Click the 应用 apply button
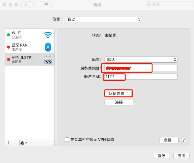 tap(181, 156)
